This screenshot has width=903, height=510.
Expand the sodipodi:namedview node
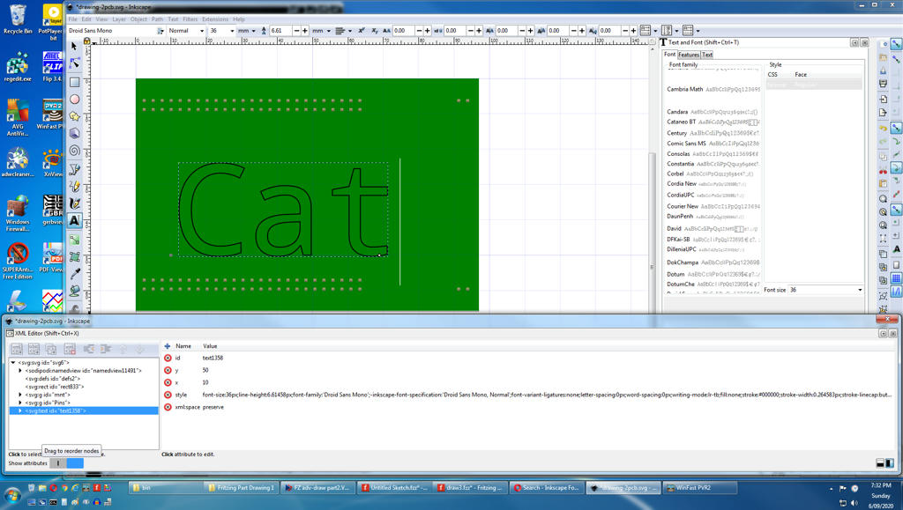pyautogui.click(x=20, y=371)
